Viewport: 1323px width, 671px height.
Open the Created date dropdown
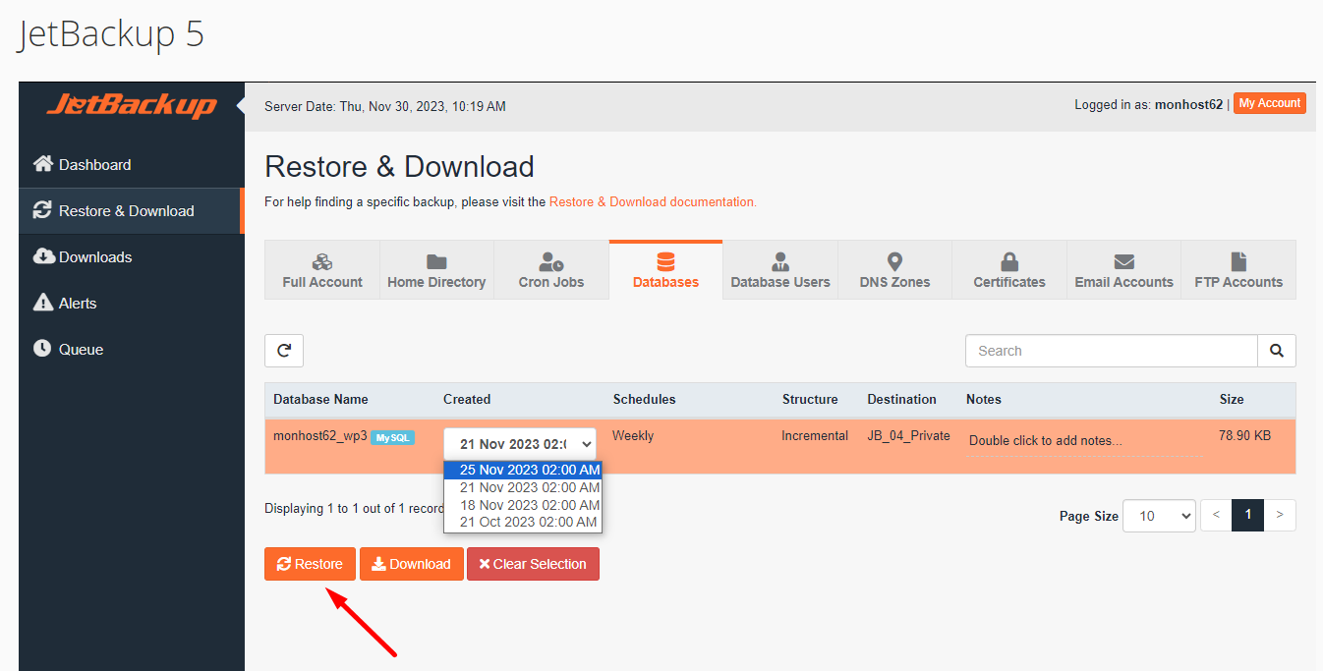pyautogui.click(x=520, y=444)
